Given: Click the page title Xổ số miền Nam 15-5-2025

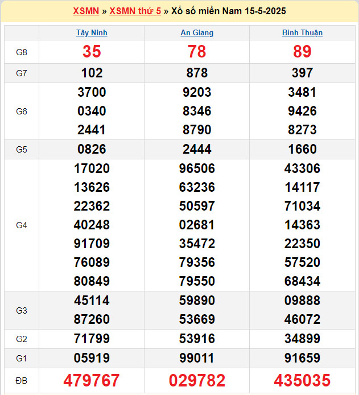Looking at the screenshot, I should coord(229,11).
